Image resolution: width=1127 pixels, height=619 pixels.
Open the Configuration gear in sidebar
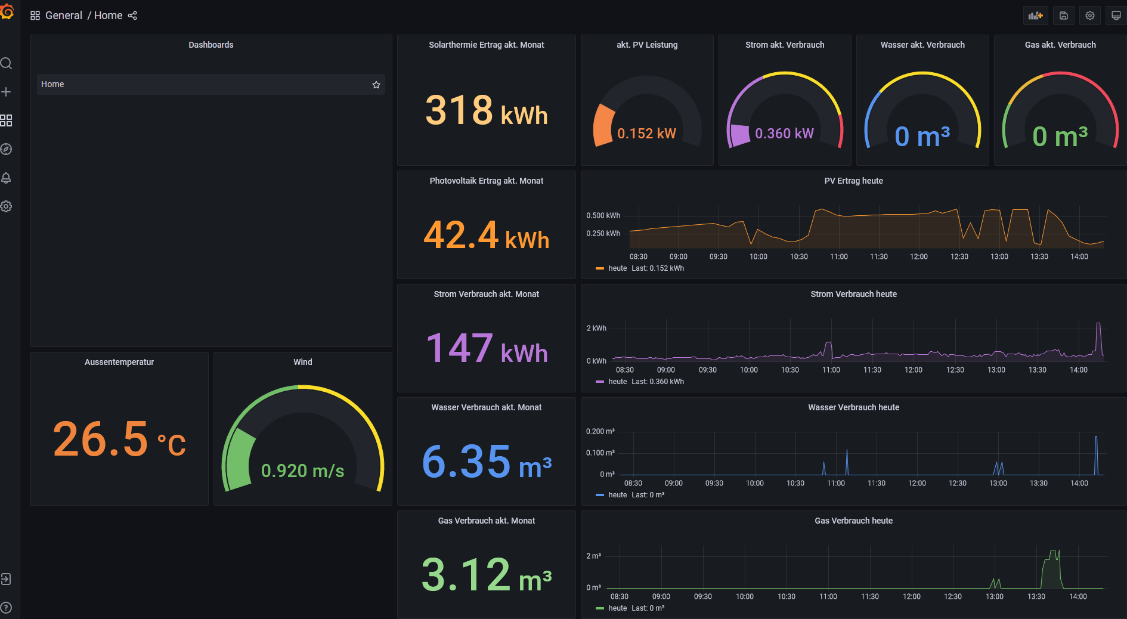point(7,206)
